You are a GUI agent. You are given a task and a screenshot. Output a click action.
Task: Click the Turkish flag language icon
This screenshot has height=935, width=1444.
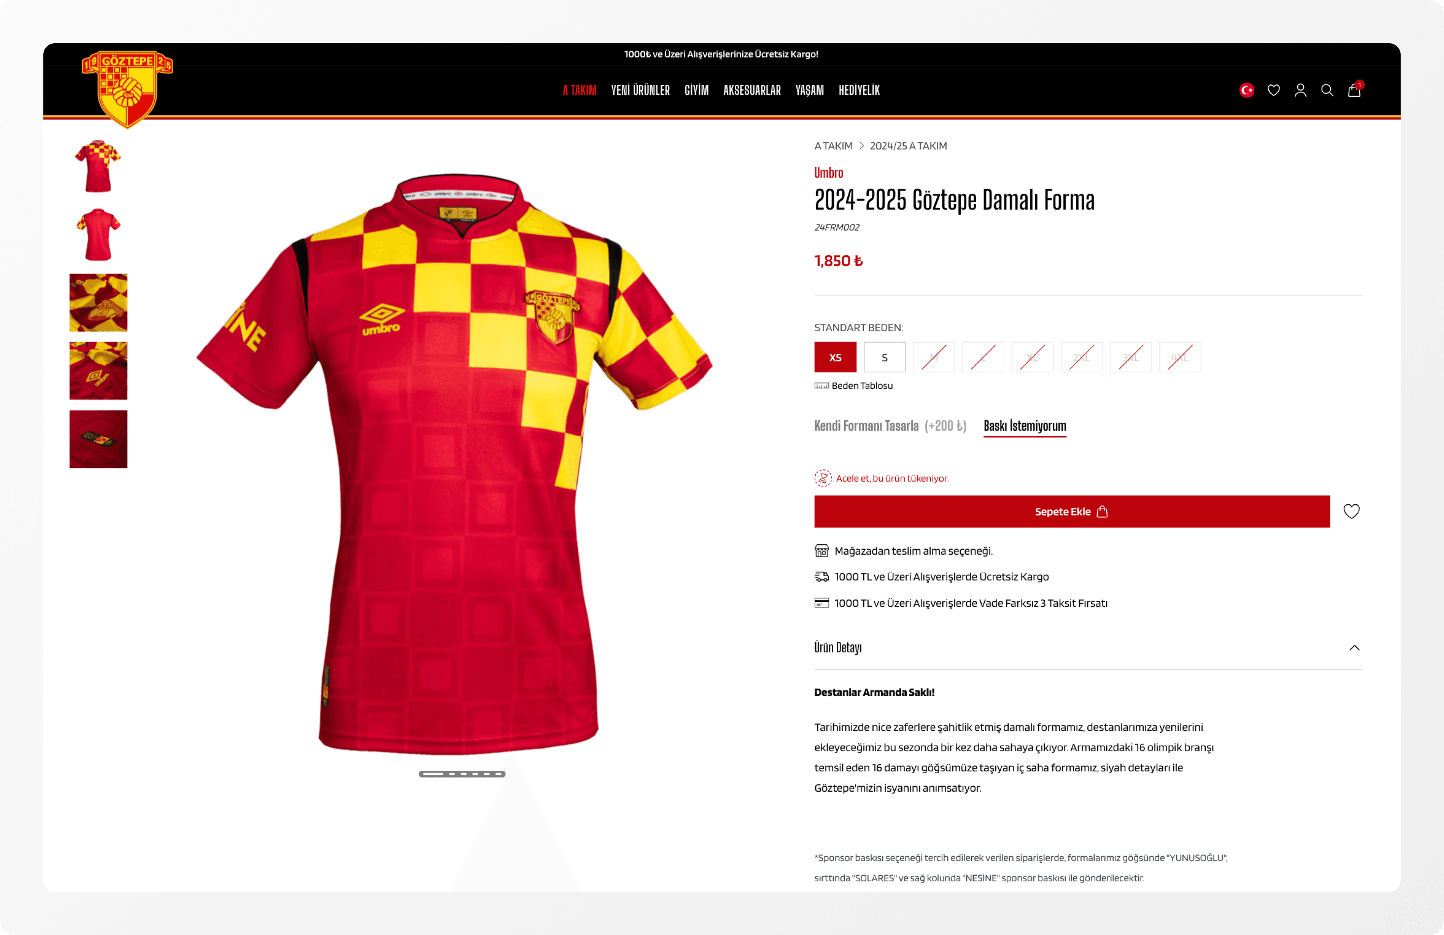[1246, 90]
